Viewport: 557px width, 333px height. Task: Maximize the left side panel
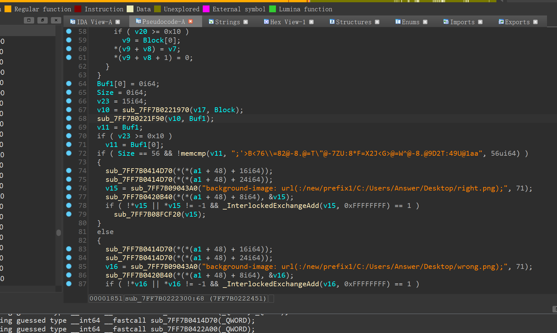[x=29, y=20]
